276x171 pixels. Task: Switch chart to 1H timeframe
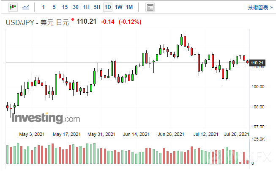(x=86, y=7)
